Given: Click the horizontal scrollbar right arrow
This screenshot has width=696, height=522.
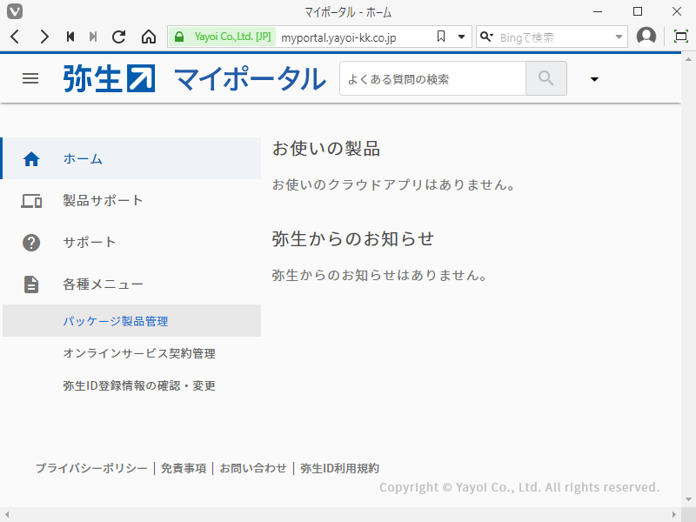Looking at the screenshot, I should (x=674, y=515).
